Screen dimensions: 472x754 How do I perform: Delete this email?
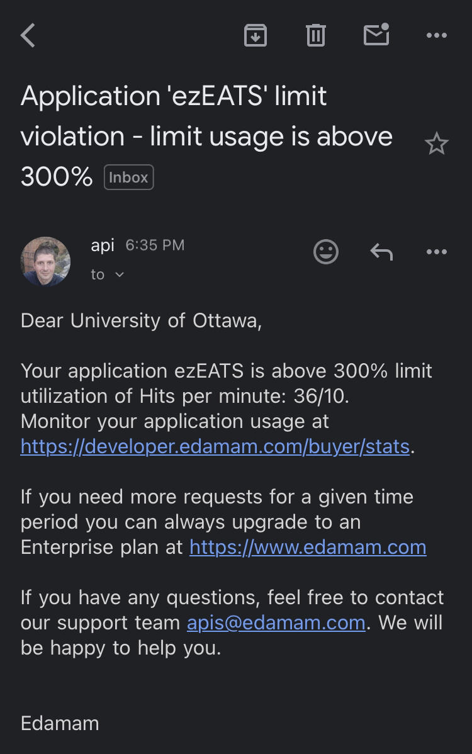pyautogui.click(x=316, y=35)
